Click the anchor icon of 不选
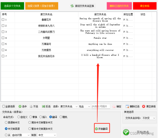The width and height of the screenshot is (158, 138). pos(31,106)
